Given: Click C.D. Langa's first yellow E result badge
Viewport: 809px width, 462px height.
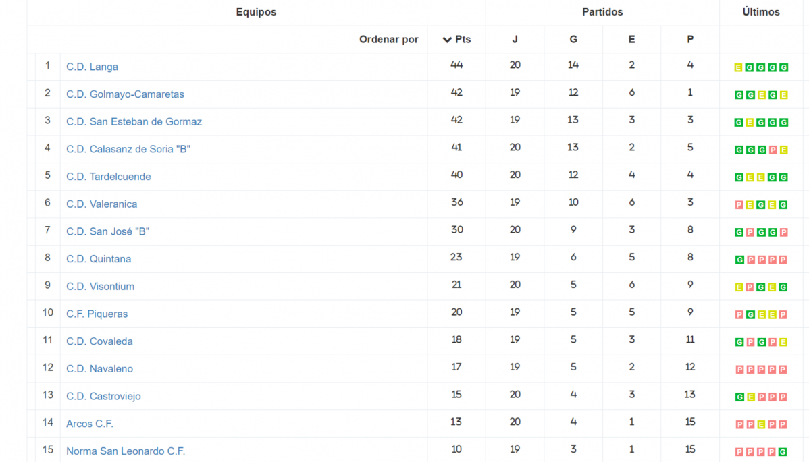Looking at the screenshot, I should point(738,68).
